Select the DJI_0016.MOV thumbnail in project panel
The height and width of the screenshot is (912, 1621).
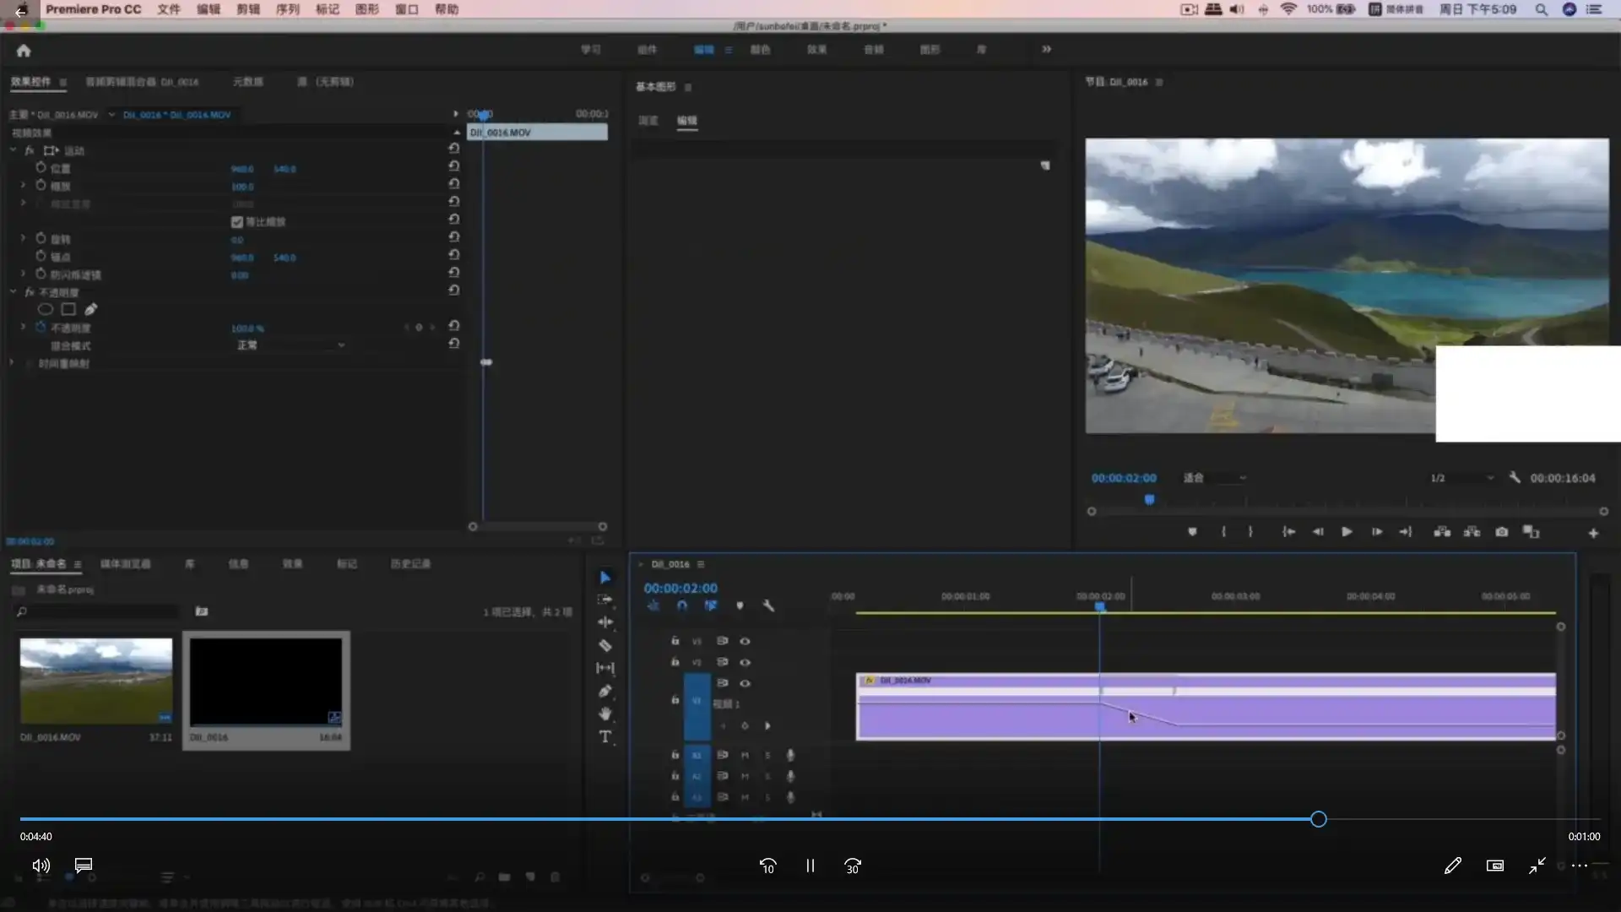[96, 681]
